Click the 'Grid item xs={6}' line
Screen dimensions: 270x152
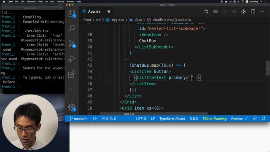(x=142, y=108)
